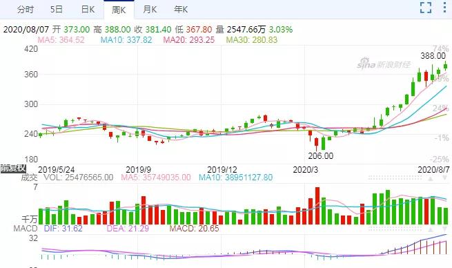Switch to the 日K tab

pos(88,10)
